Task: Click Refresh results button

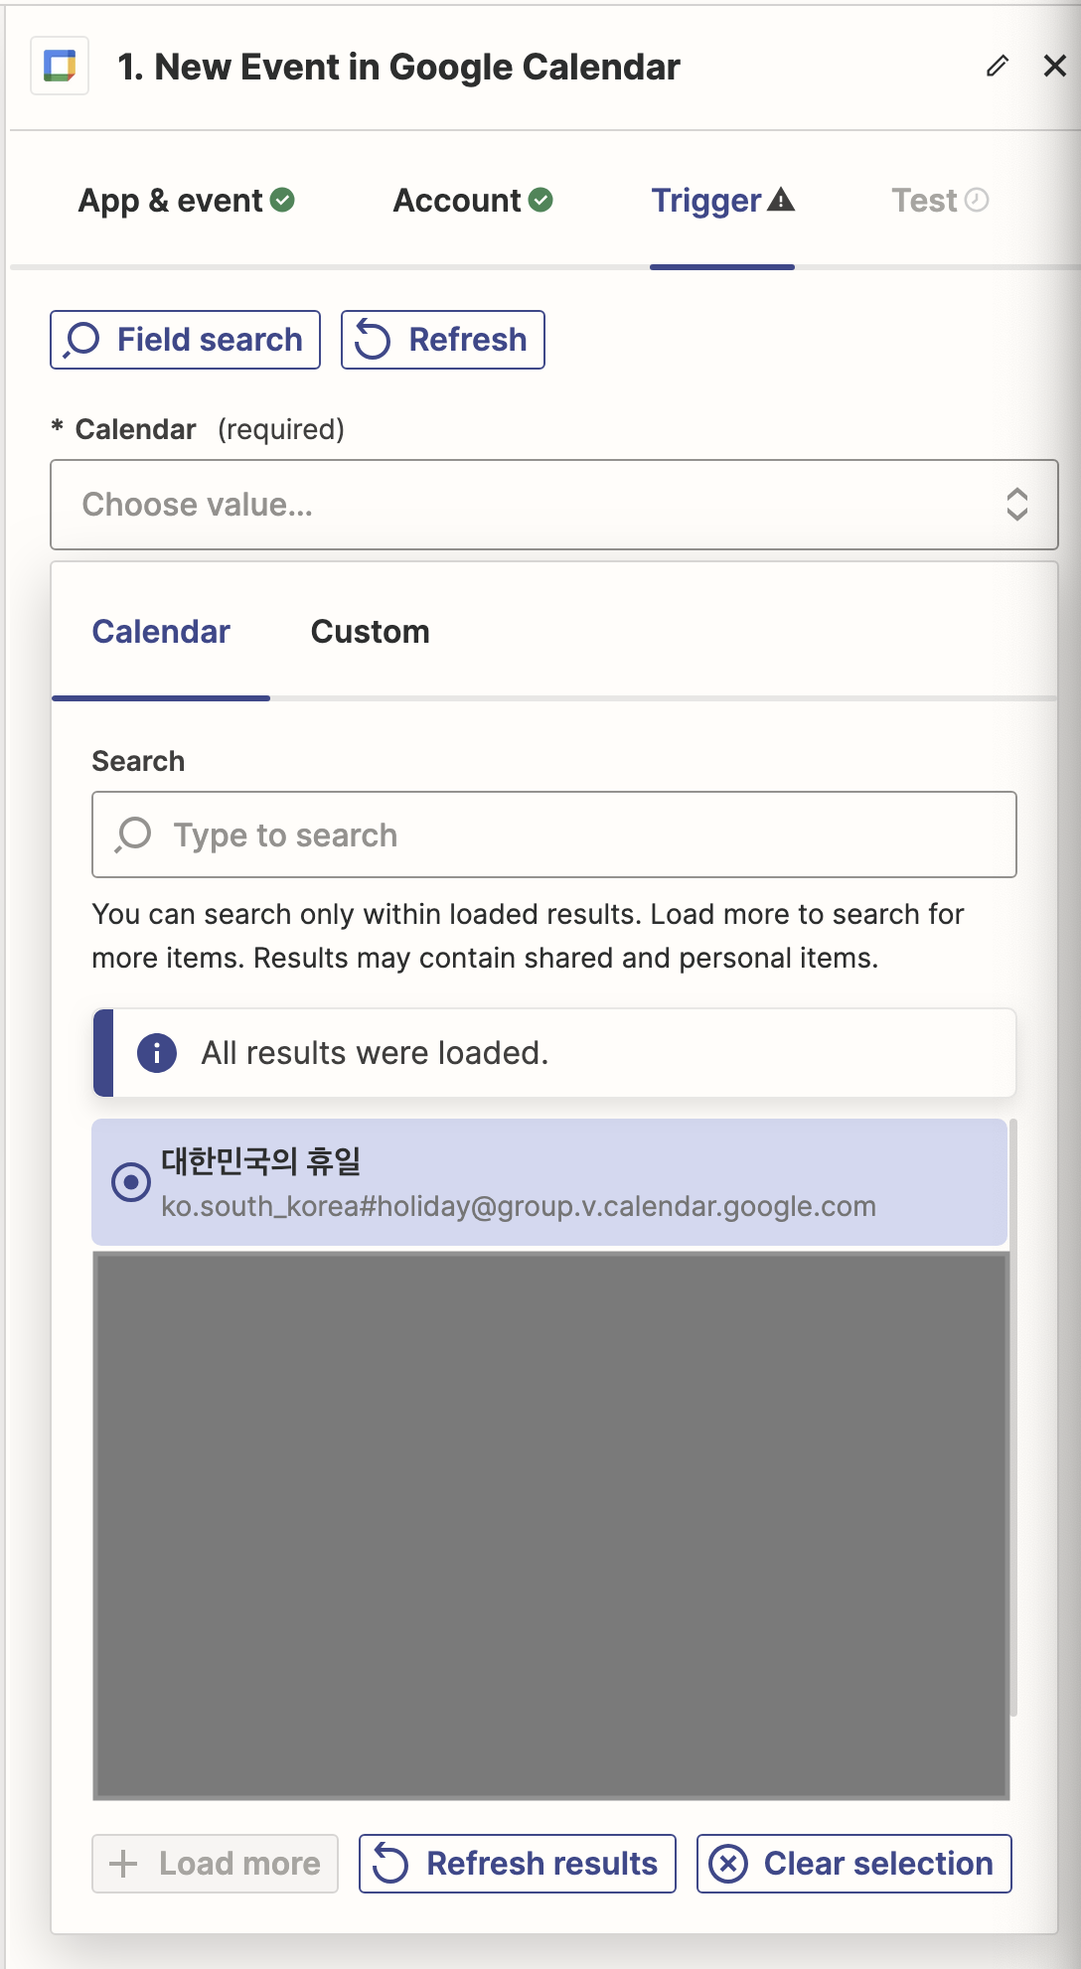Action: pyautogui.click(x=518, y=1864)
